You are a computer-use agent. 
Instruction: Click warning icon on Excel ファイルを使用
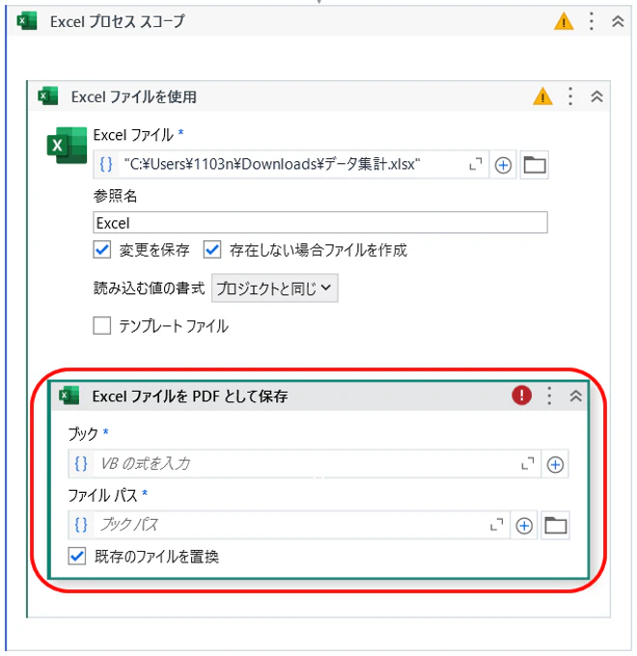tap(542, 96)
